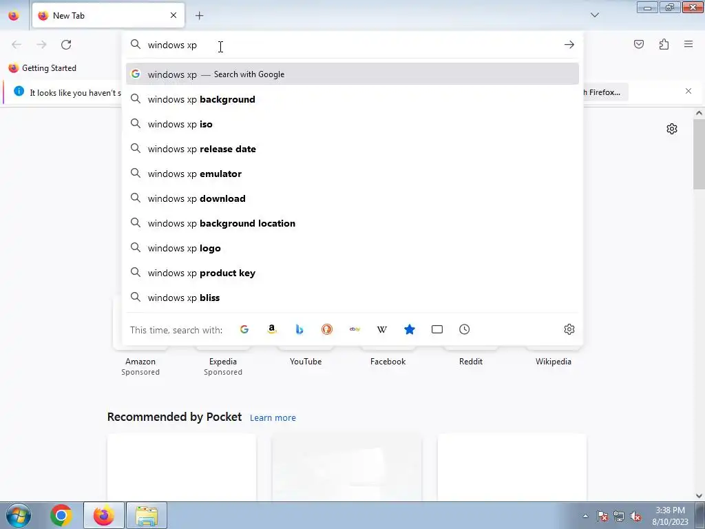The image size is (705, 529).
Task: Open the network tray icon
Action: click(x=619, y=516)
